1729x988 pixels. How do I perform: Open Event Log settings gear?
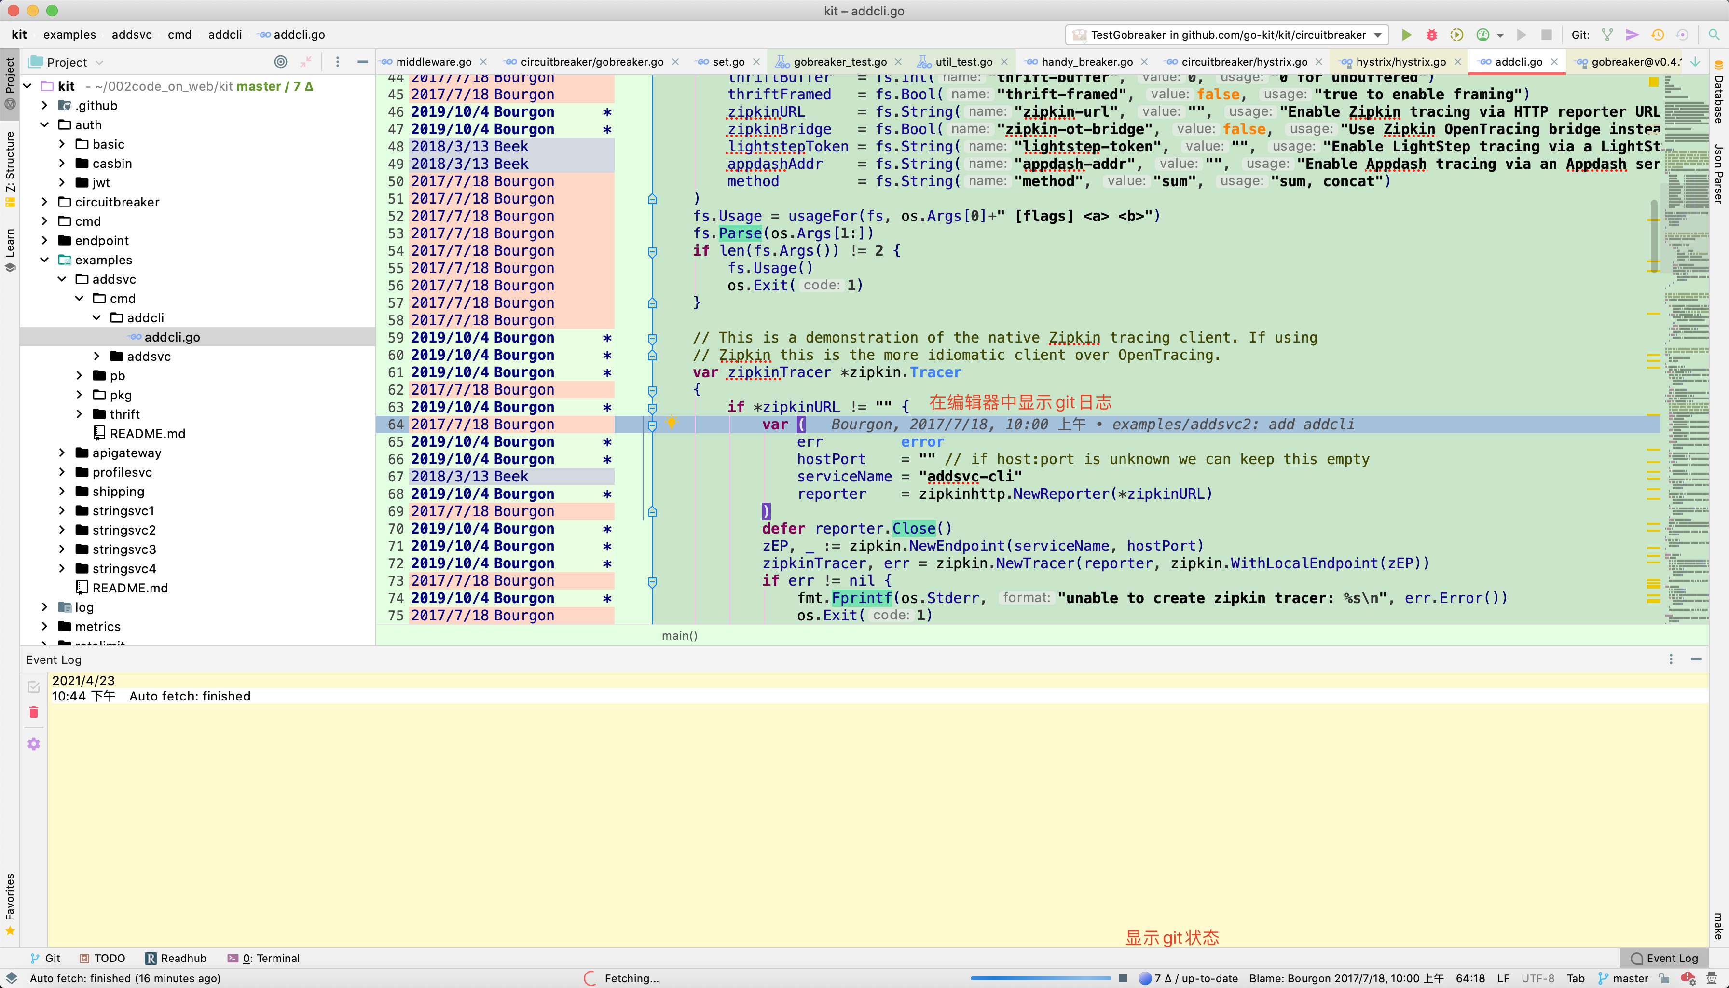coord(33,744)
